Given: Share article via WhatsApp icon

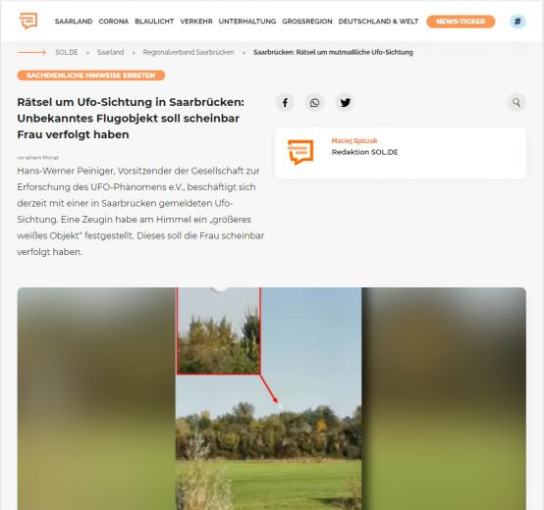Looking at the screenshot, I should pyautogui.click(x=314, y=103).
